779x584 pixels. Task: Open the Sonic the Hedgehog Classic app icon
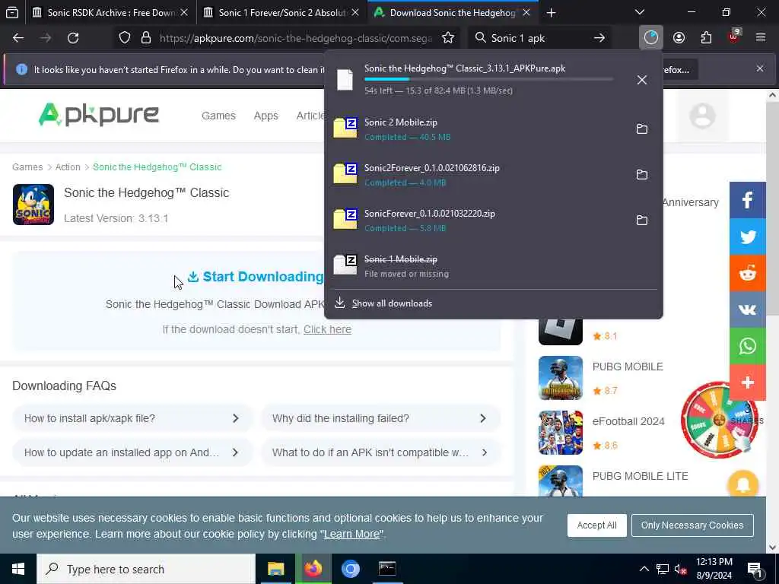point(33,205)
